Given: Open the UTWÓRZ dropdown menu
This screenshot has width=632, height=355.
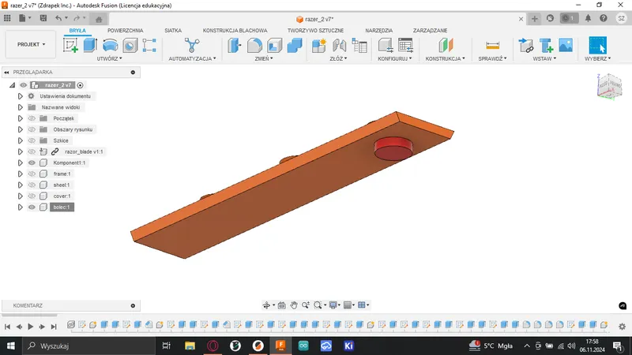Looking at the screenshot, I should (108, 58).
